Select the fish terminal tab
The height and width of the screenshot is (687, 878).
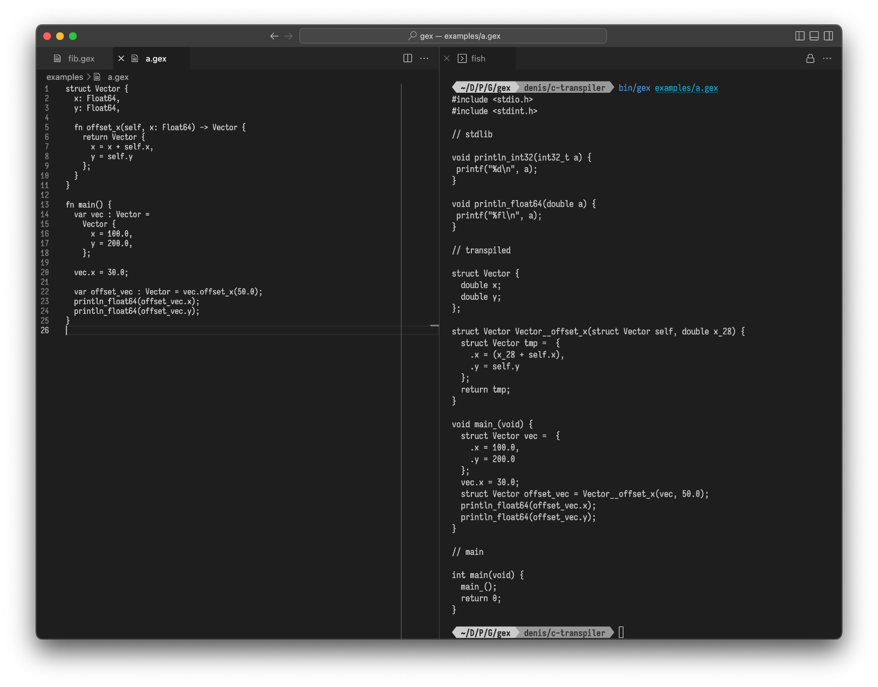(x=478, y=58)
